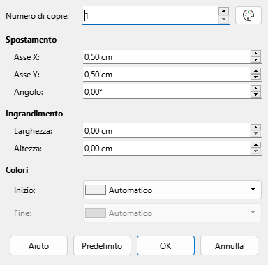Decrease the Asse X value
This screenshot has width=268, height=265.
point(255,60)
